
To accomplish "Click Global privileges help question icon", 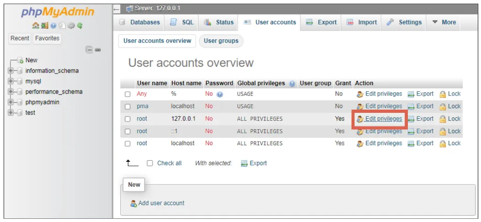I will (292, 84).
